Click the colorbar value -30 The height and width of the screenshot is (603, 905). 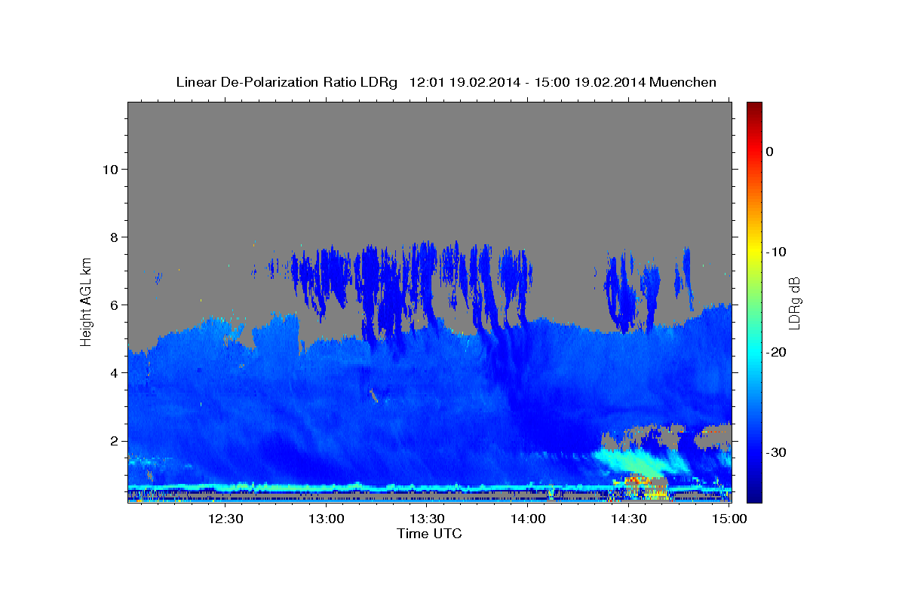pyautogui.click(x=775, y=452)
